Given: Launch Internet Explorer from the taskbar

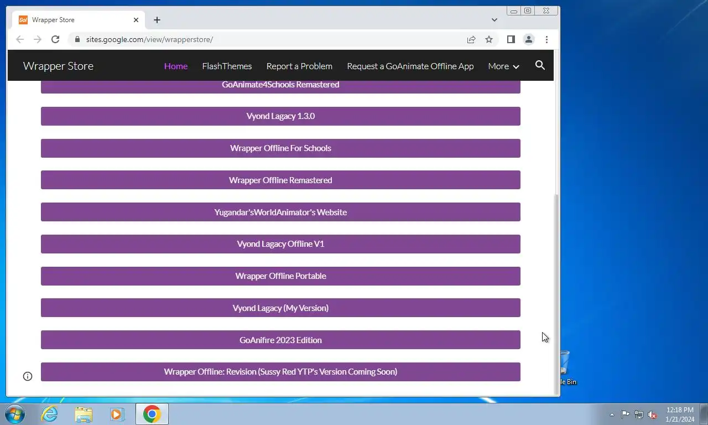Looking at the screenshot, I should (50, 414).
